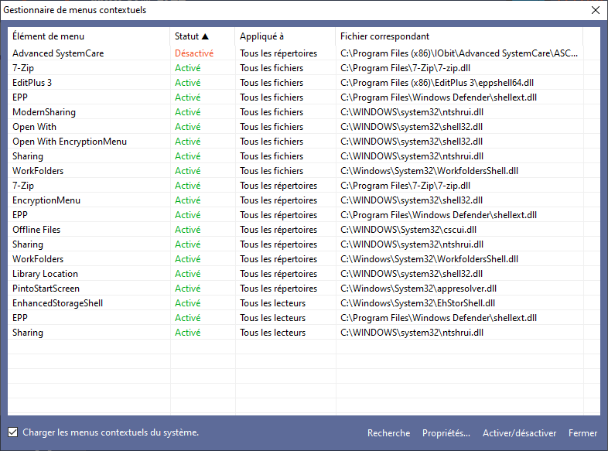Image resolution: width=608 pixels, height=451 pixels.
Task: Click the Fermer button
Action: click(x=582, y=432)
